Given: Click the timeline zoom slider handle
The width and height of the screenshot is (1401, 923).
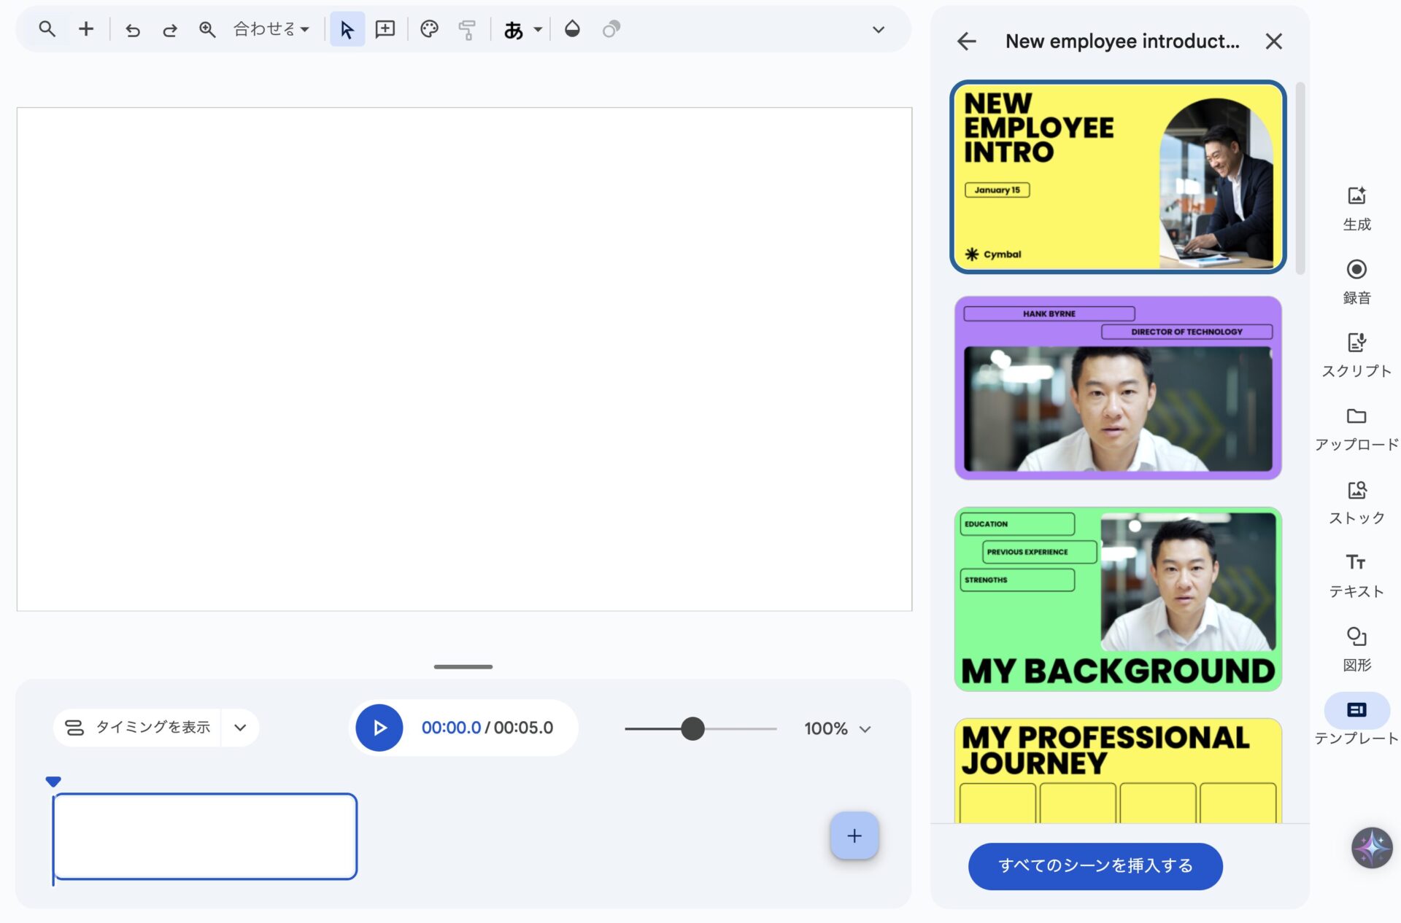Looking at the screenshot, I should click(692, 728).
